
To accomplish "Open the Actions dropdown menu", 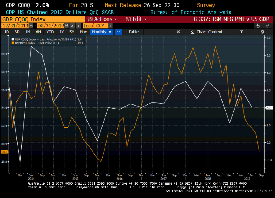I will (x=102, y=19).
